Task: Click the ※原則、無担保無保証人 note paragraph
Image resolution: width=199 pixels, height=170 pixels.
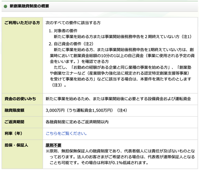Action: pyautogui.click(x=119, y=151)
